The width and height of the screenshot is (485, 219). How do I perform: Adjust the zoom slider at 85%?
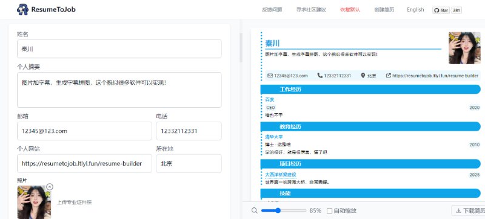click(x=278, y=211)
